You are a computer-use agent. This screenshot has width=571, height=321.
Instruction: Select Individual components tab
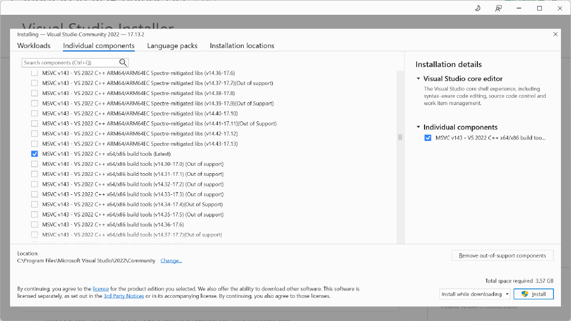(x=99, y=46)
